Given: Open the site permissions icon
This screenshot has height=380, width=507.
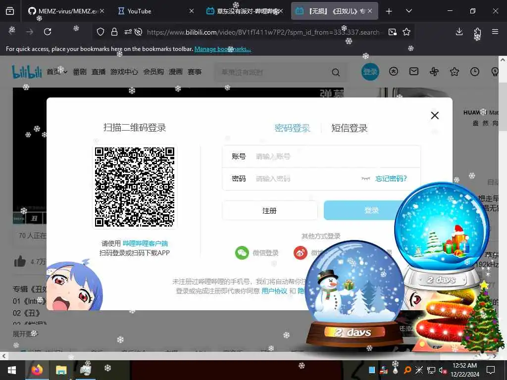Looking at the screenshot, I should 128,32.
